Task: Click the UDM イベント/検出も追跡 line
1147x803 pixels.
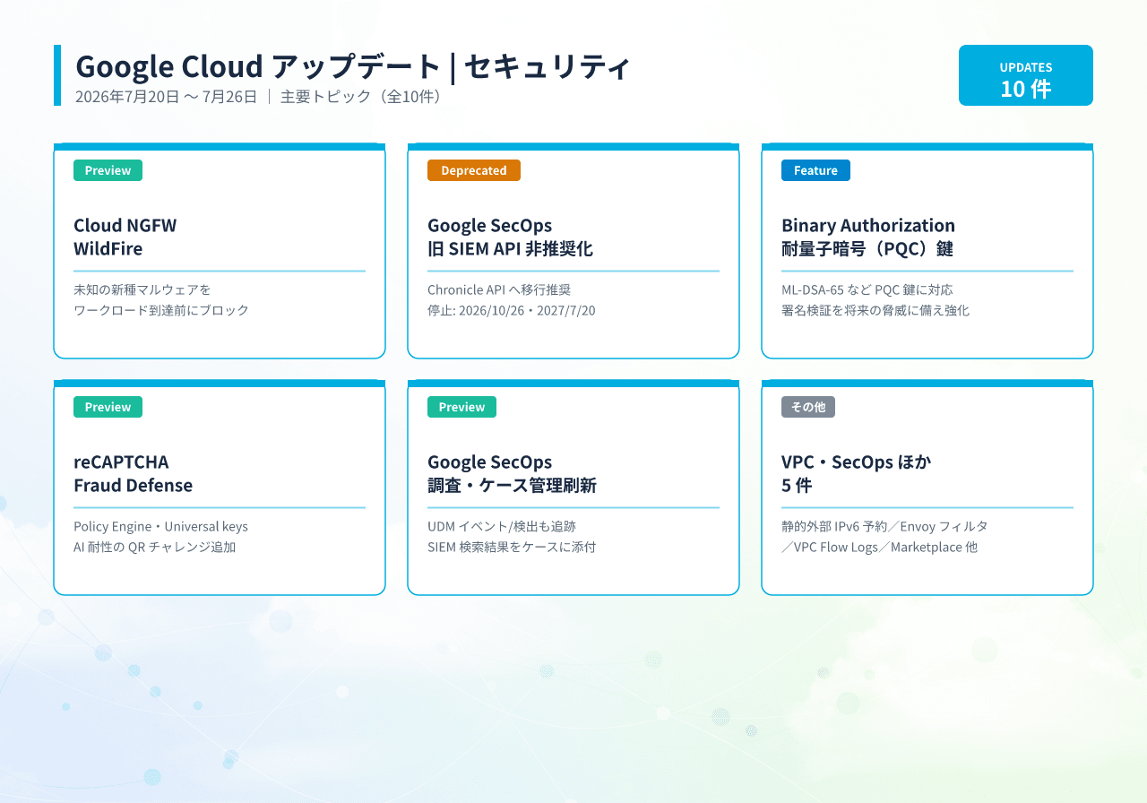Action: tap(502, 526)
